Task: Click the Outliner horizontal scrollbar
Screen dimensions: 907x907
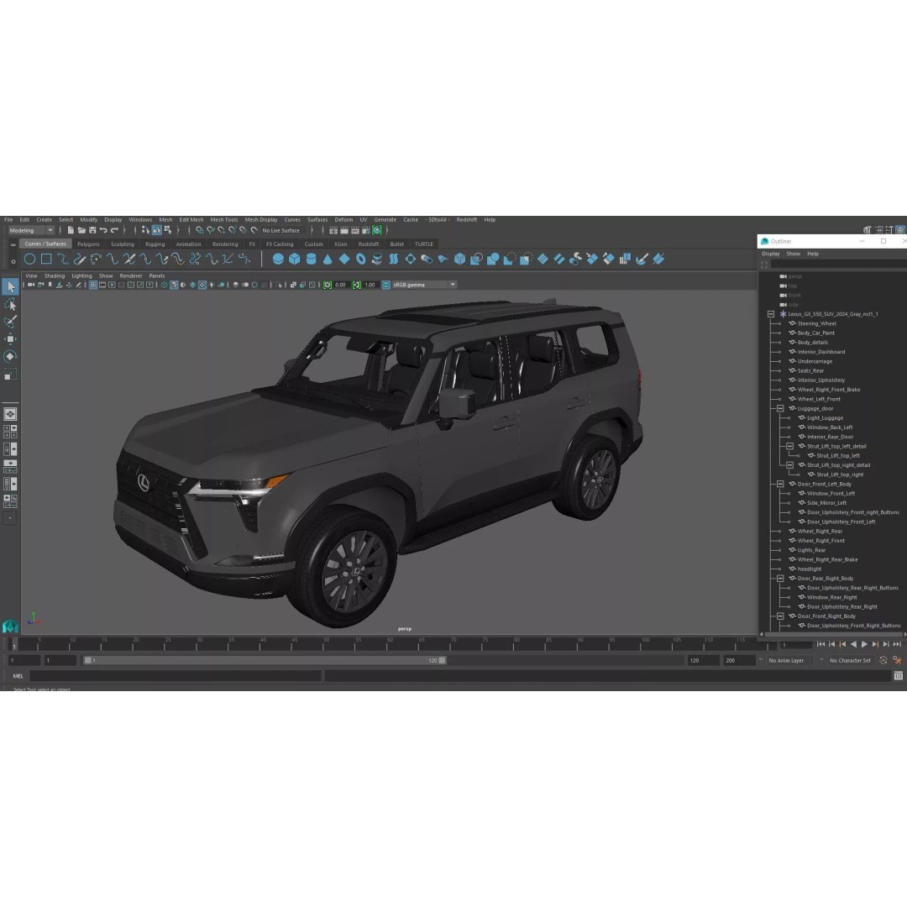Action: pyautogui.click(x=833, y=634)
